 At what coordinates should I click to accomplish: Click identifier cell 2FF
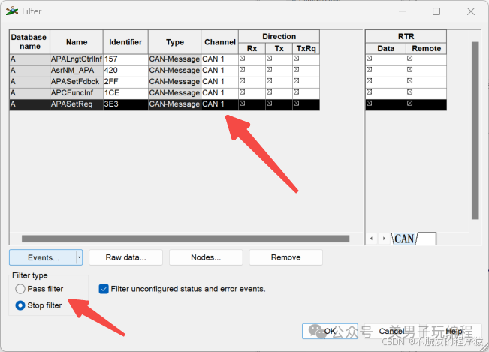coord(125,82)
